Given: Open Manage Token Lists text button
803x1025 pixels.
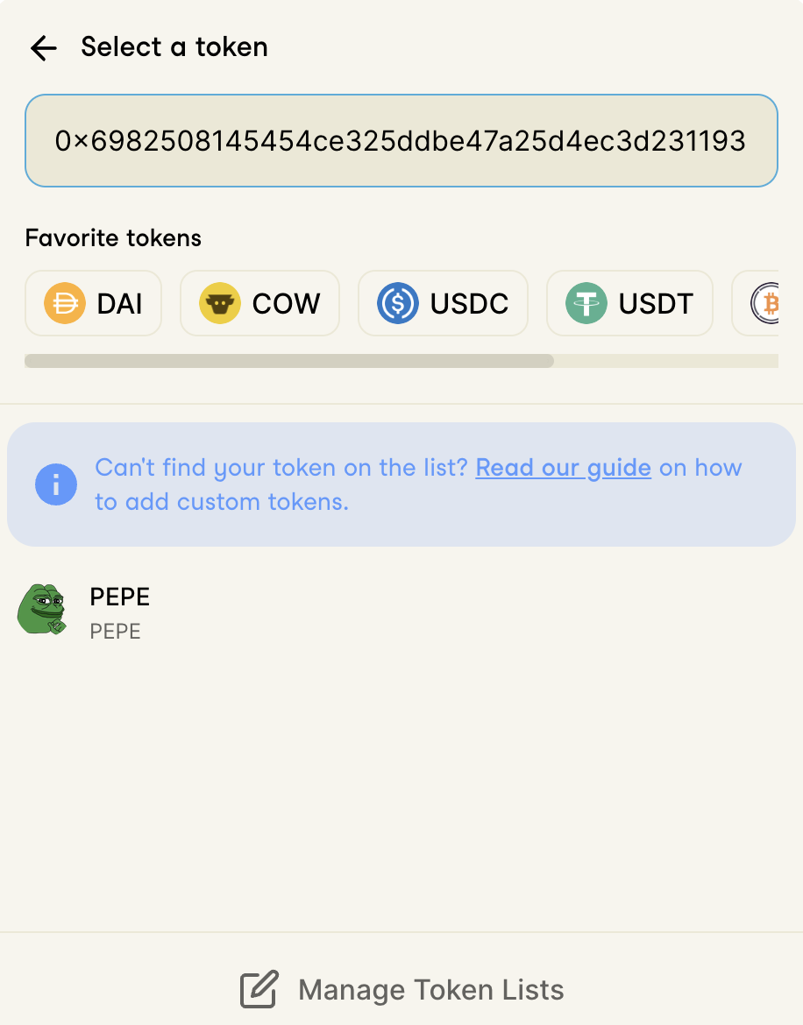Looking at the screenshot, I should point(430,990).
